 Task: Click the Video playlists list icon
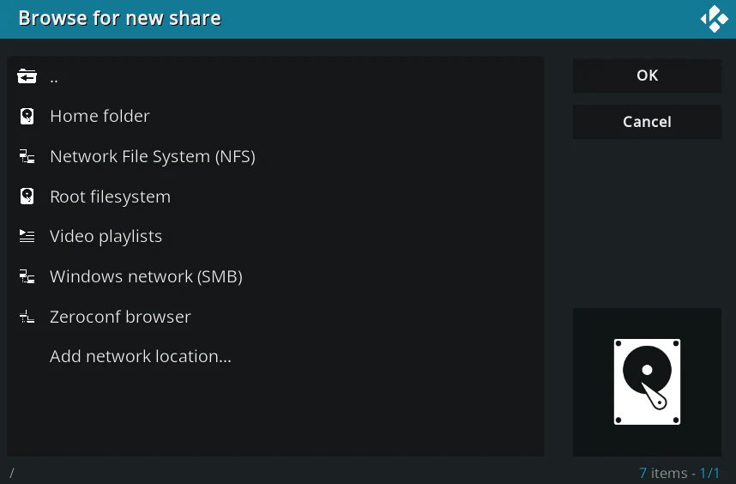click(27, 237)
